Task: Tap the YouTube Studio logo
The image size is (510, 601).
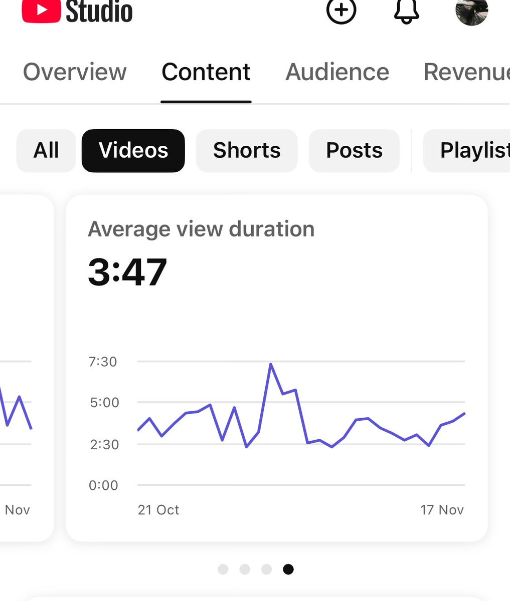Action: click(x=77, y=11)
